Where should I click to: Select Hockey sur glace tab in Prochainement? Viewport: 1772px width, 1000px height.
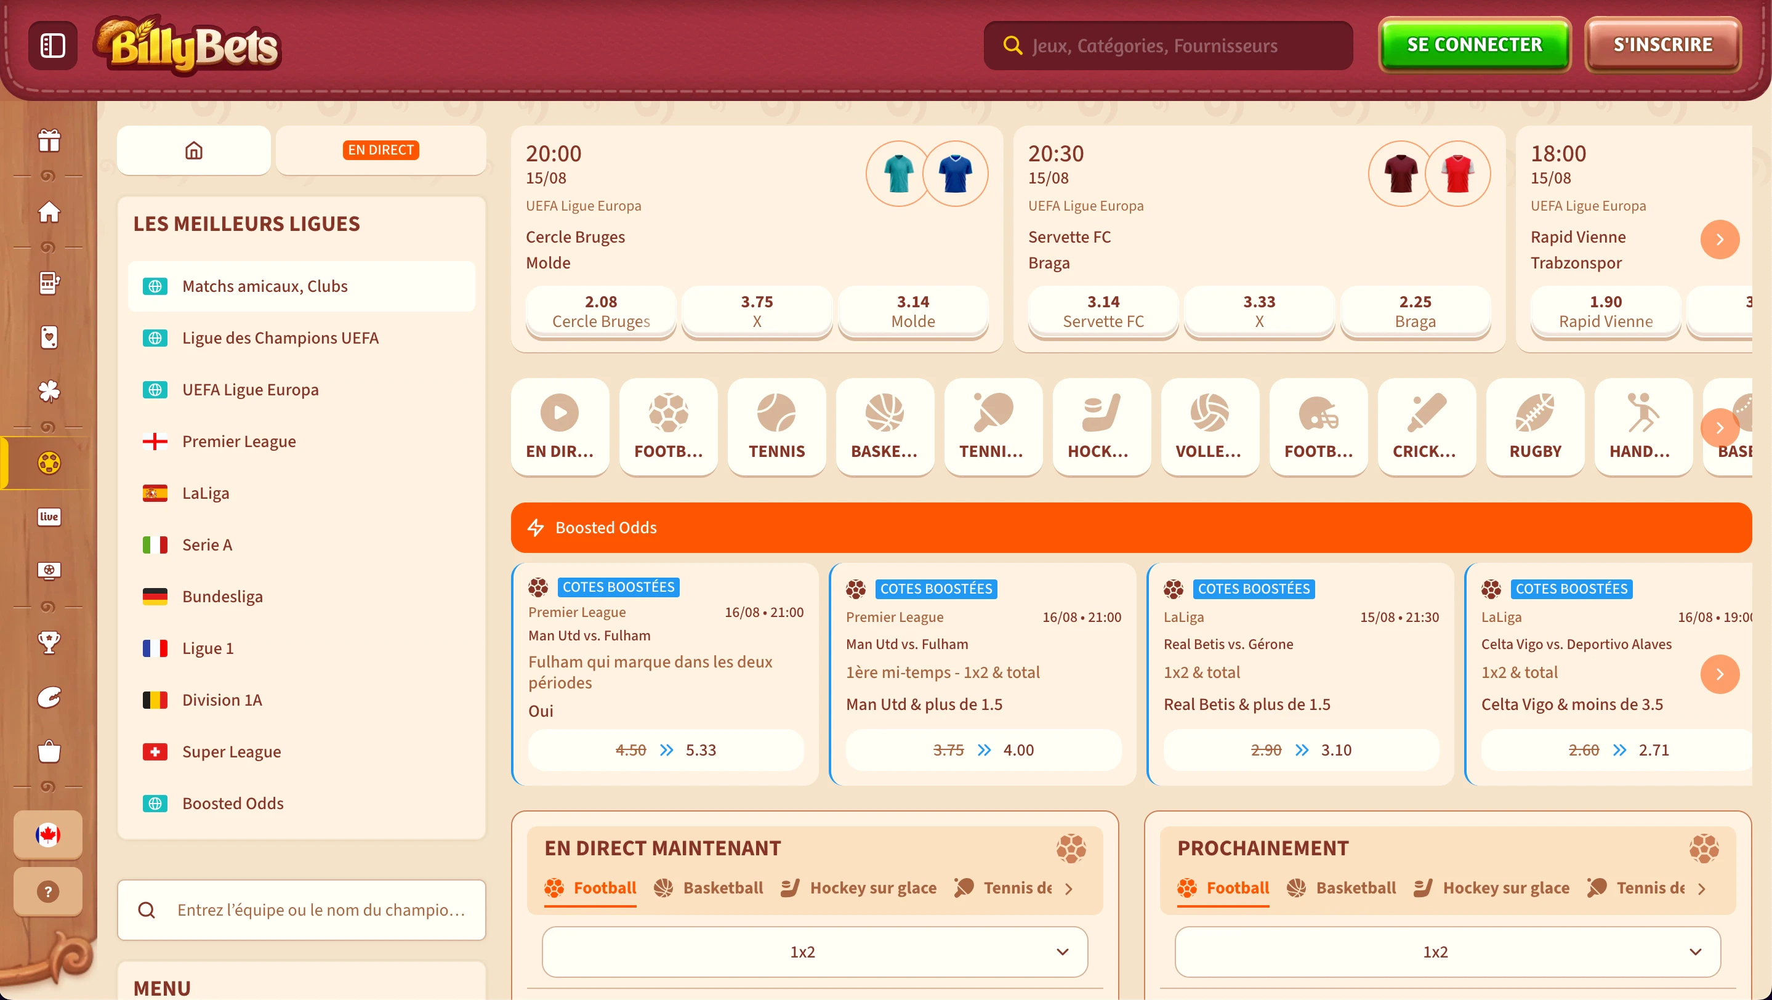pos(1491,888)
